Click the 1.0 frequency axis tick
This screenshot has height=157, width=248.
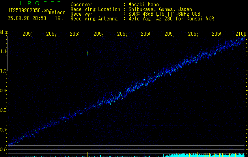[4, 71]
